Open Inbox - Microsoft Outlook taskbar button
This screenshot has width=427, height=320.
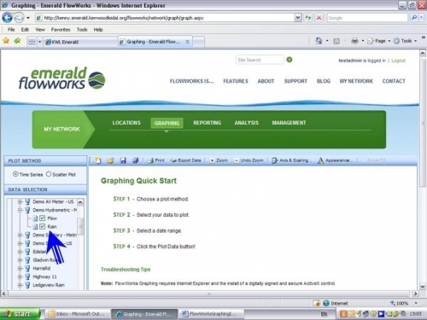[77, 314]
